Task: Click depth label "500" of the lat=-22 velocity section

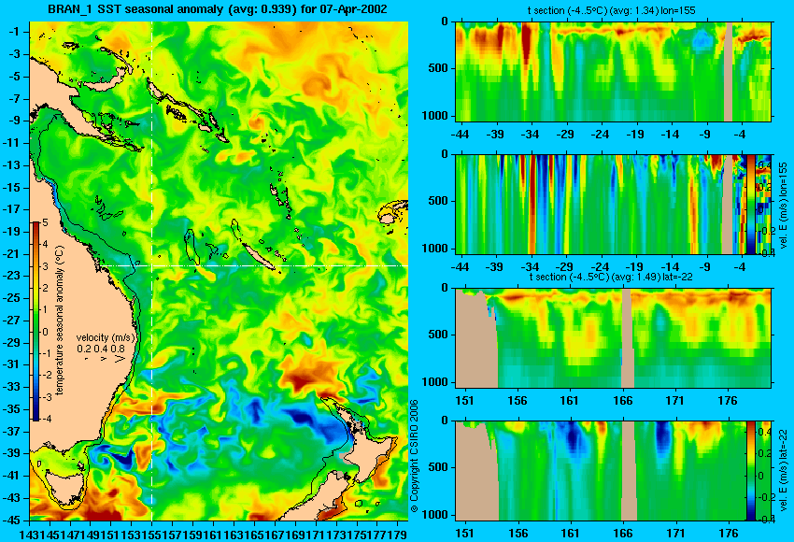Action: click(x=438, y=467)
